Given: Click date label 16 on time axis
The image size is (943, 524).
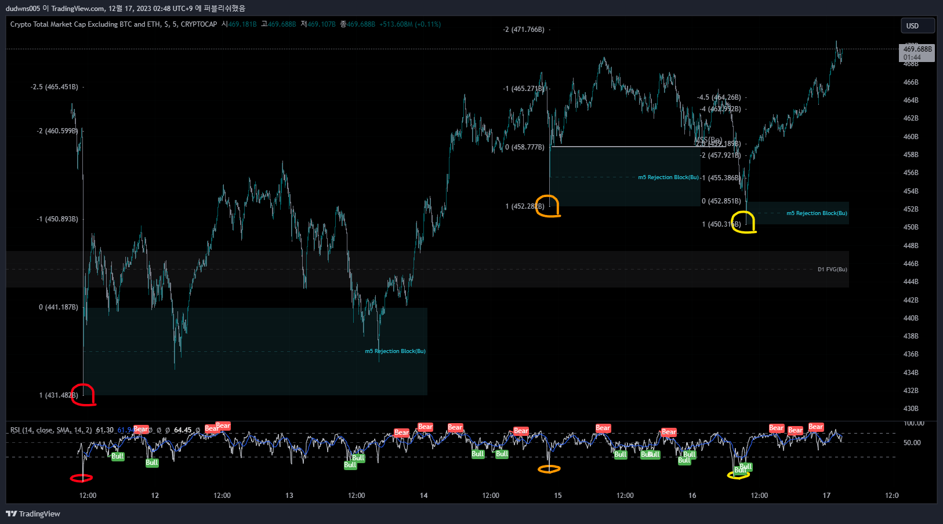Looking at the screenshot, I should (692, 496).
